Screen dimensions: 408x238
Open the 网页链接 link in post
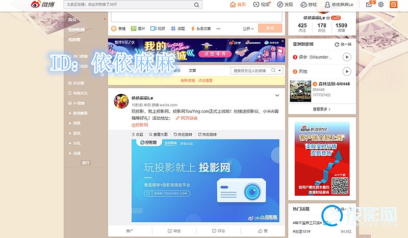[x=187, y=118]
